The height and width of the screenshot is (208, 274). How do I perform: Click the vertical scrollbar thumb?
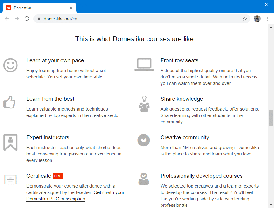(271, 118)
